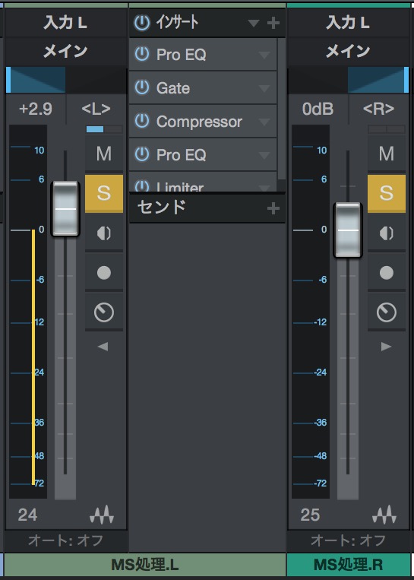414x580 pixels.
Task: Add an insert with the plus icon
Action: tap(273, 24)
